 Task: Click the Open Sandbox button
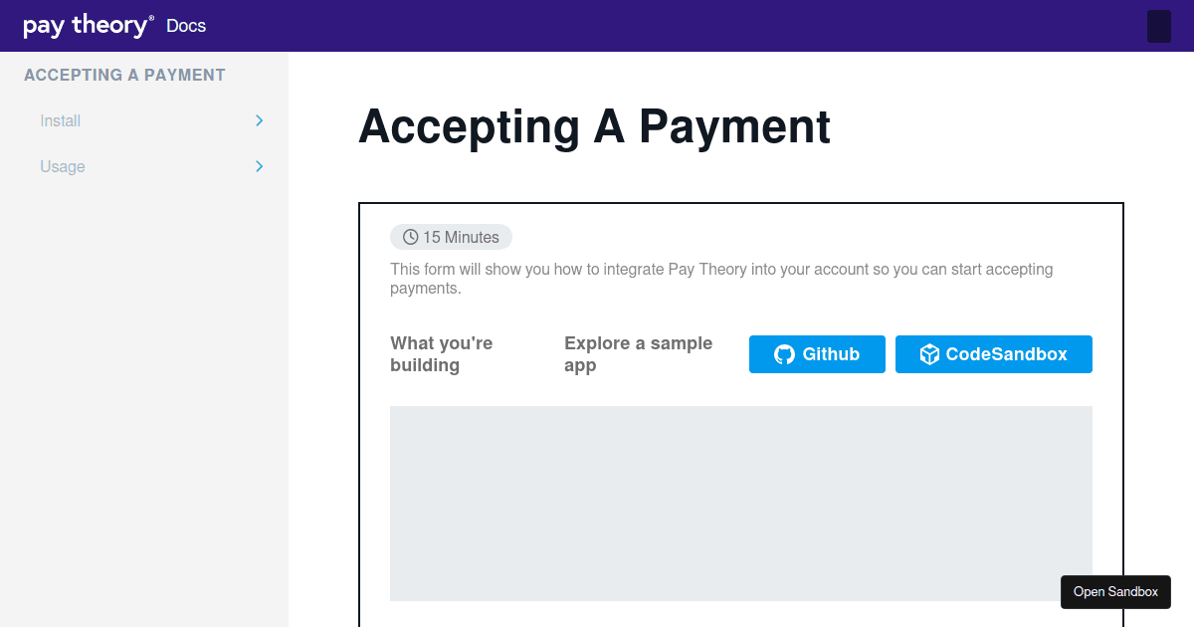coord(1115,591)
